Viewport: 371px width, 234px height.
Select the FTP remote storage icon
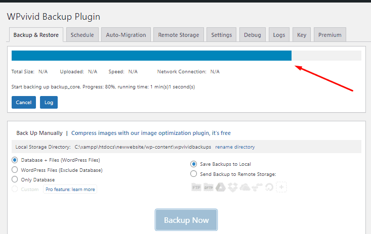click(x=196, y=187)
